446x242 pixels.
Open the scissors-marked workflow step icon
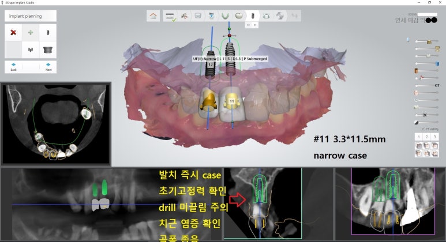click(x=184, y=16)
